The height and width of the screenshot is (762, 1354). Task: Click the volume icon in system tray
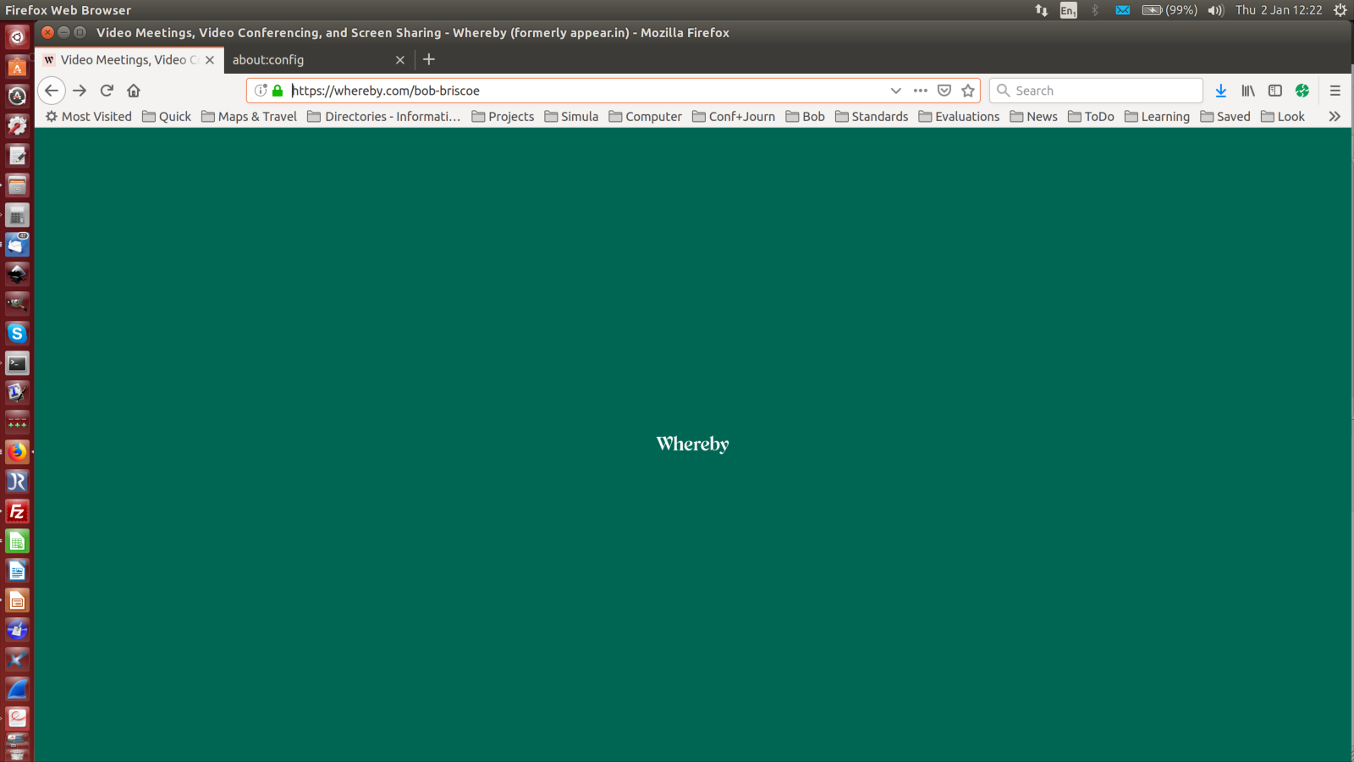1215,10
